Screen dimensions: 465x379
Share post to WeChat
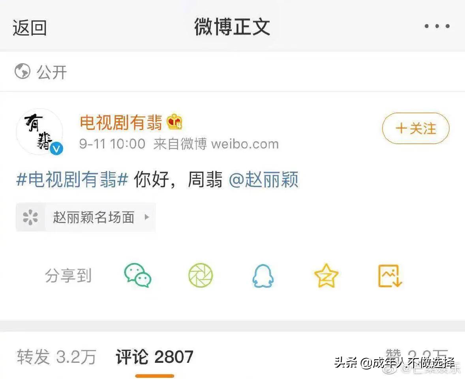pyautogui.click(x=138, y=275)
